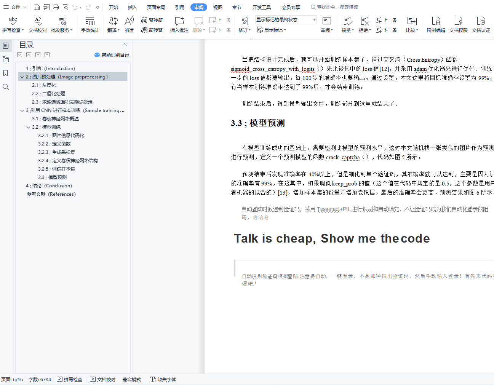Viewport: 494px width, 385px height.
Task: Click the Undo arrow icon
Action: coord(75,7)
